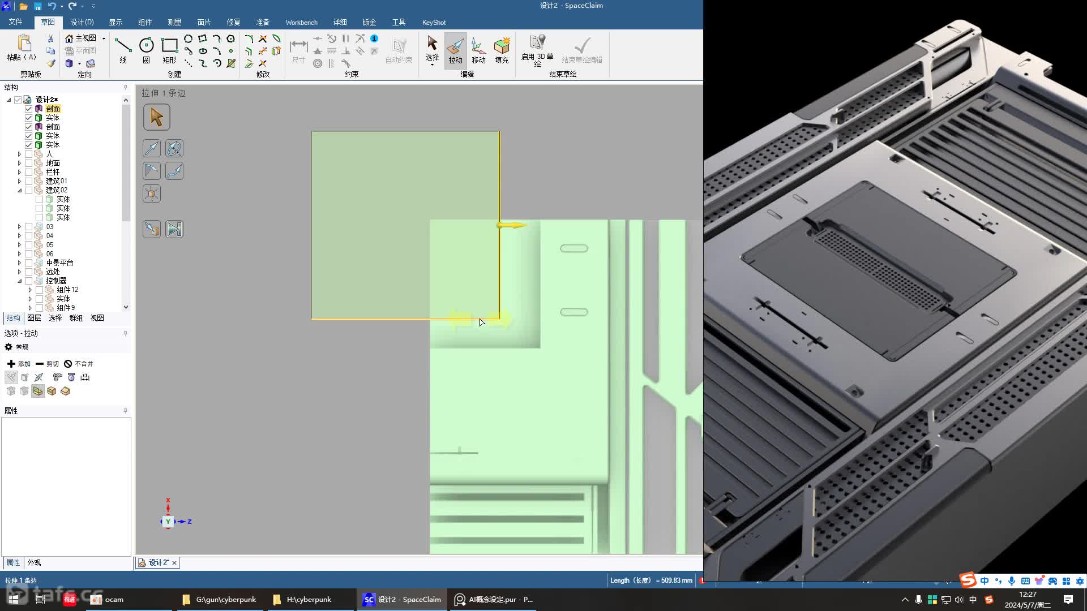
Task: Click the Copy icon in the clipboard group
Action: pos(50,51)
